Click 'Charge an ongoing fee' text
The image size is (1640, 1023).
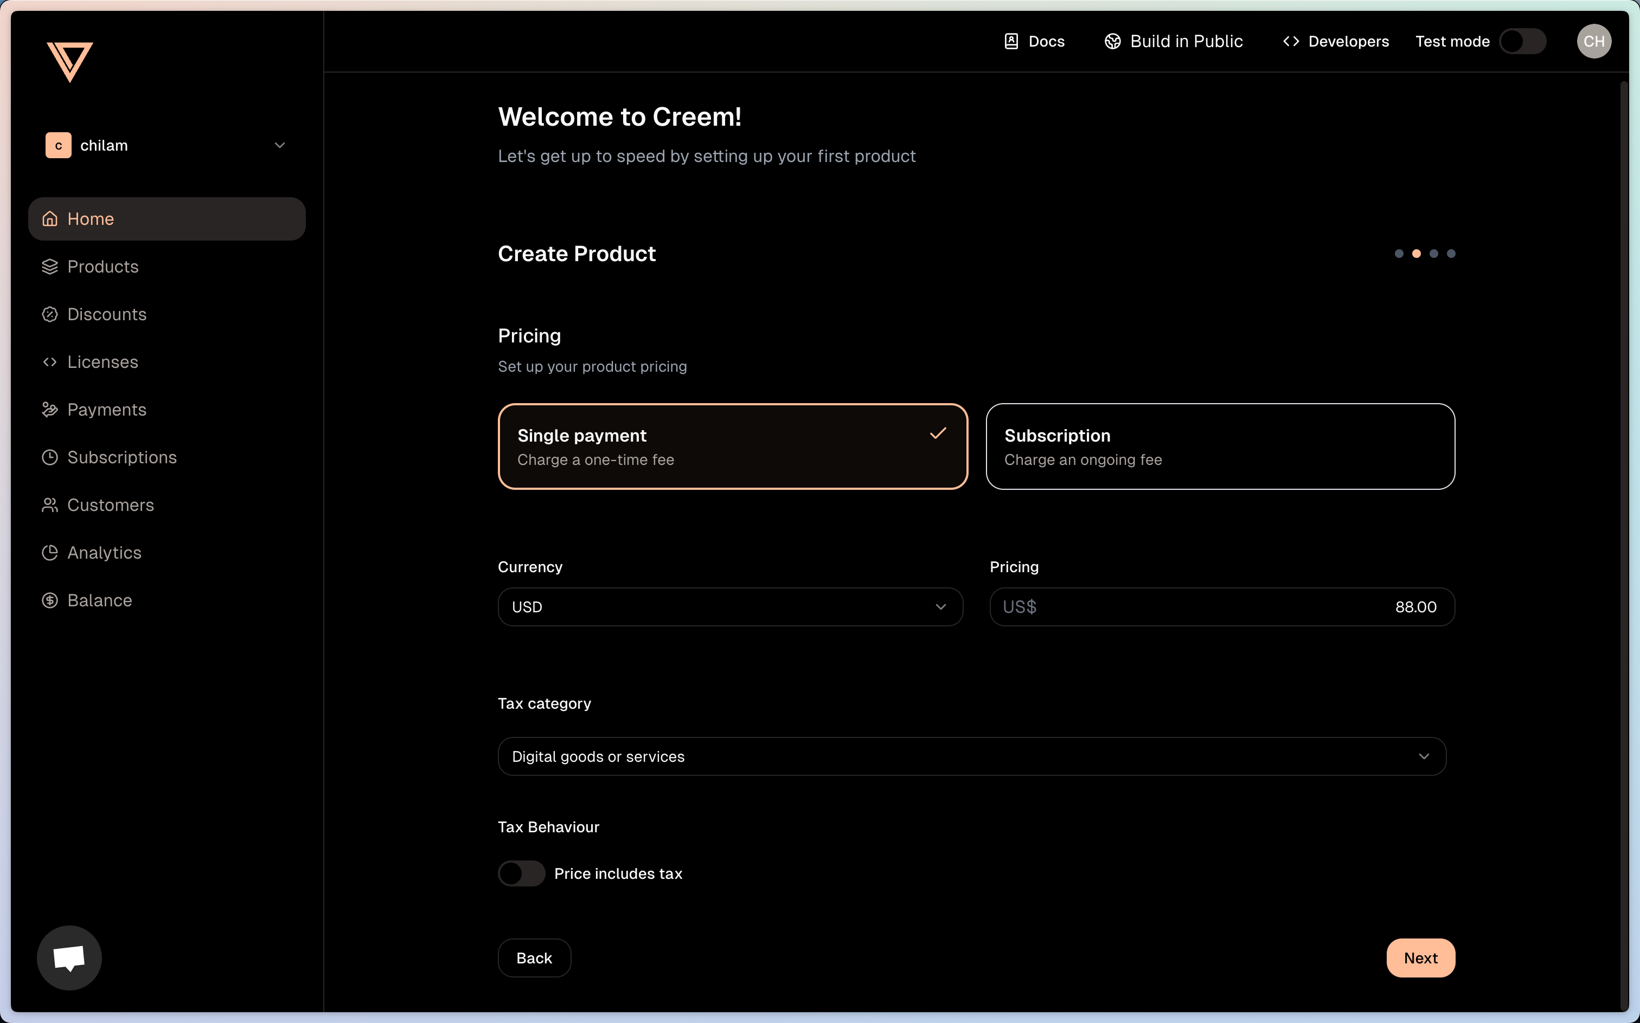pyautogui.click(x=1082, y=459)
